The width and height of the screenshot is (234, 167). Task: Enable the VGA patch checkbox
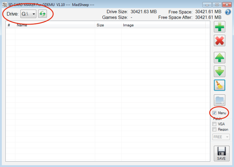point(215,124)
